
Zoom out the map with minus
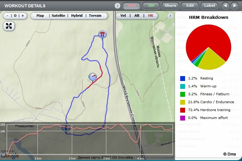tap(8, 16)
